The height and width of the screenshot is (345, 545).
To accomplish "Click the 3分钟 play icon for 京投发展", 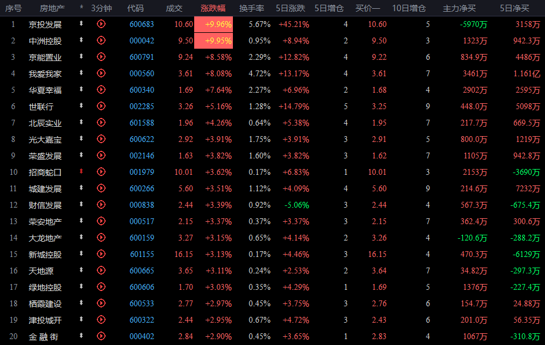I will point(101,24).
